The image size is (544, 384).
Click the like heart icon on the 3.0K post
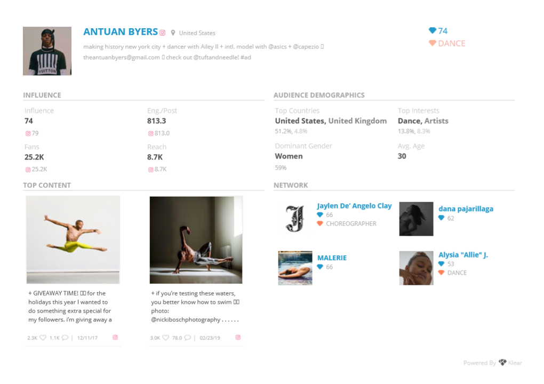point(166,338)
